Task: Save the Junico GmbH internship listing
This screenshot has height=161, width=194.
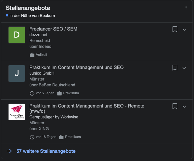Action: click(x=175, y=68)
